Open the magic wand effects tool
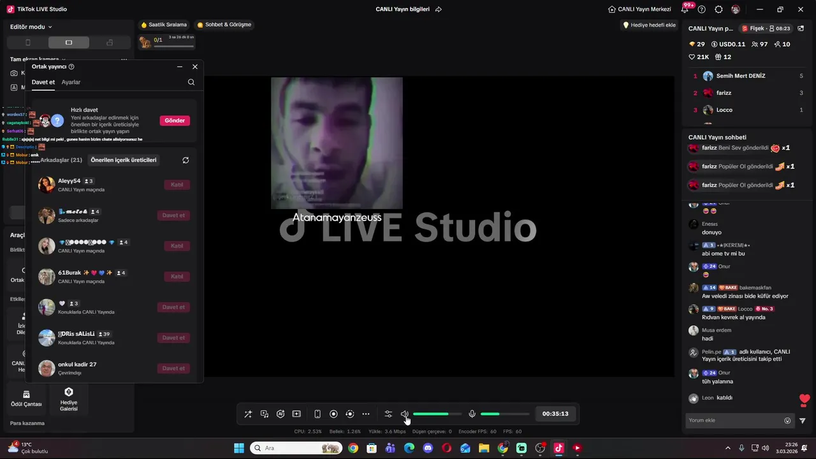 (x=248, y=414)
